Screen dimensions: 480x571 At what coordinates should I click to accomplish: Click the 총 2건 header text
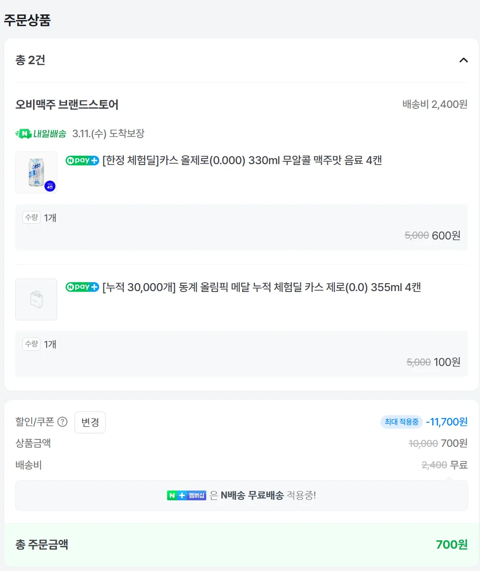coord(30,60)
